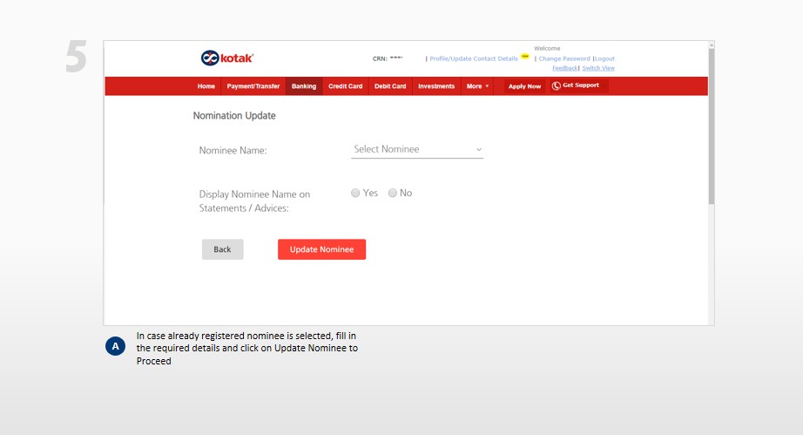Open the Investments menu
This screenshot has width=803, height=435.
tap(436, 86)
